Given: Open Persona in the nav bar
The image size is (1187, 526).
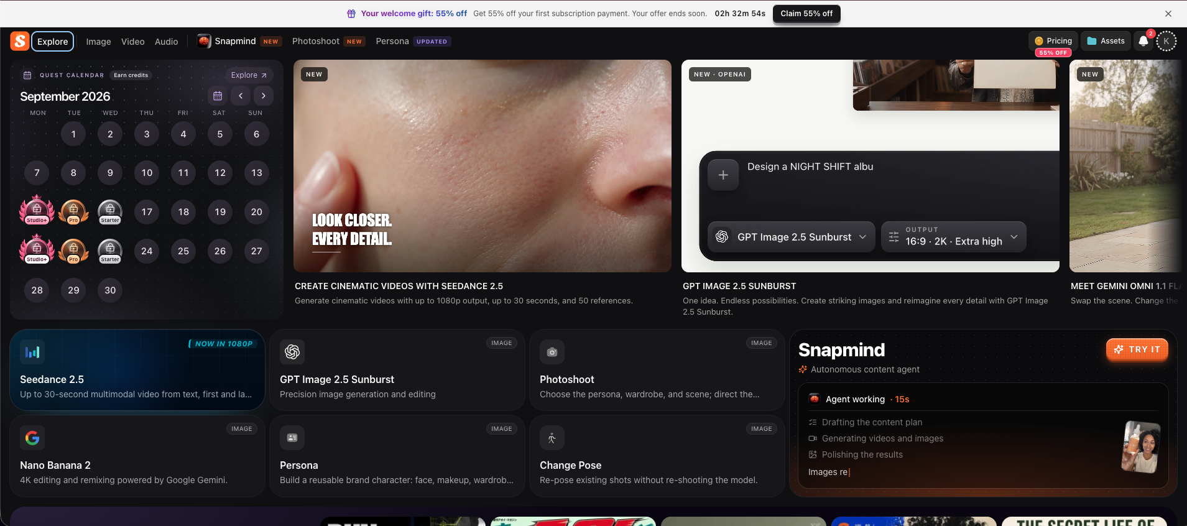Looking at the screenshot, I should pyautogui.click(x=413, y=41).
